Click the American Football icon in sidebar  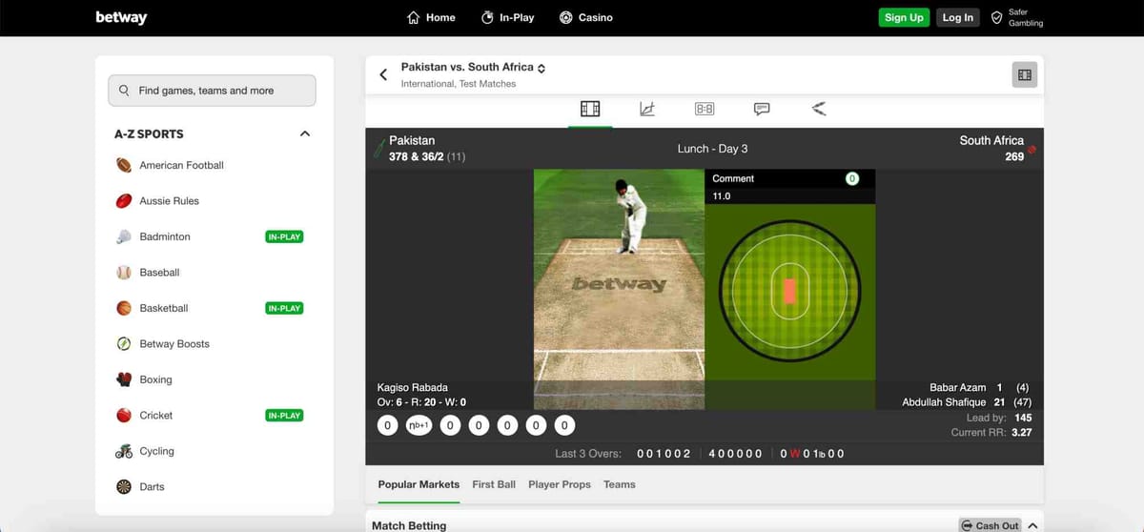(124, 165)
